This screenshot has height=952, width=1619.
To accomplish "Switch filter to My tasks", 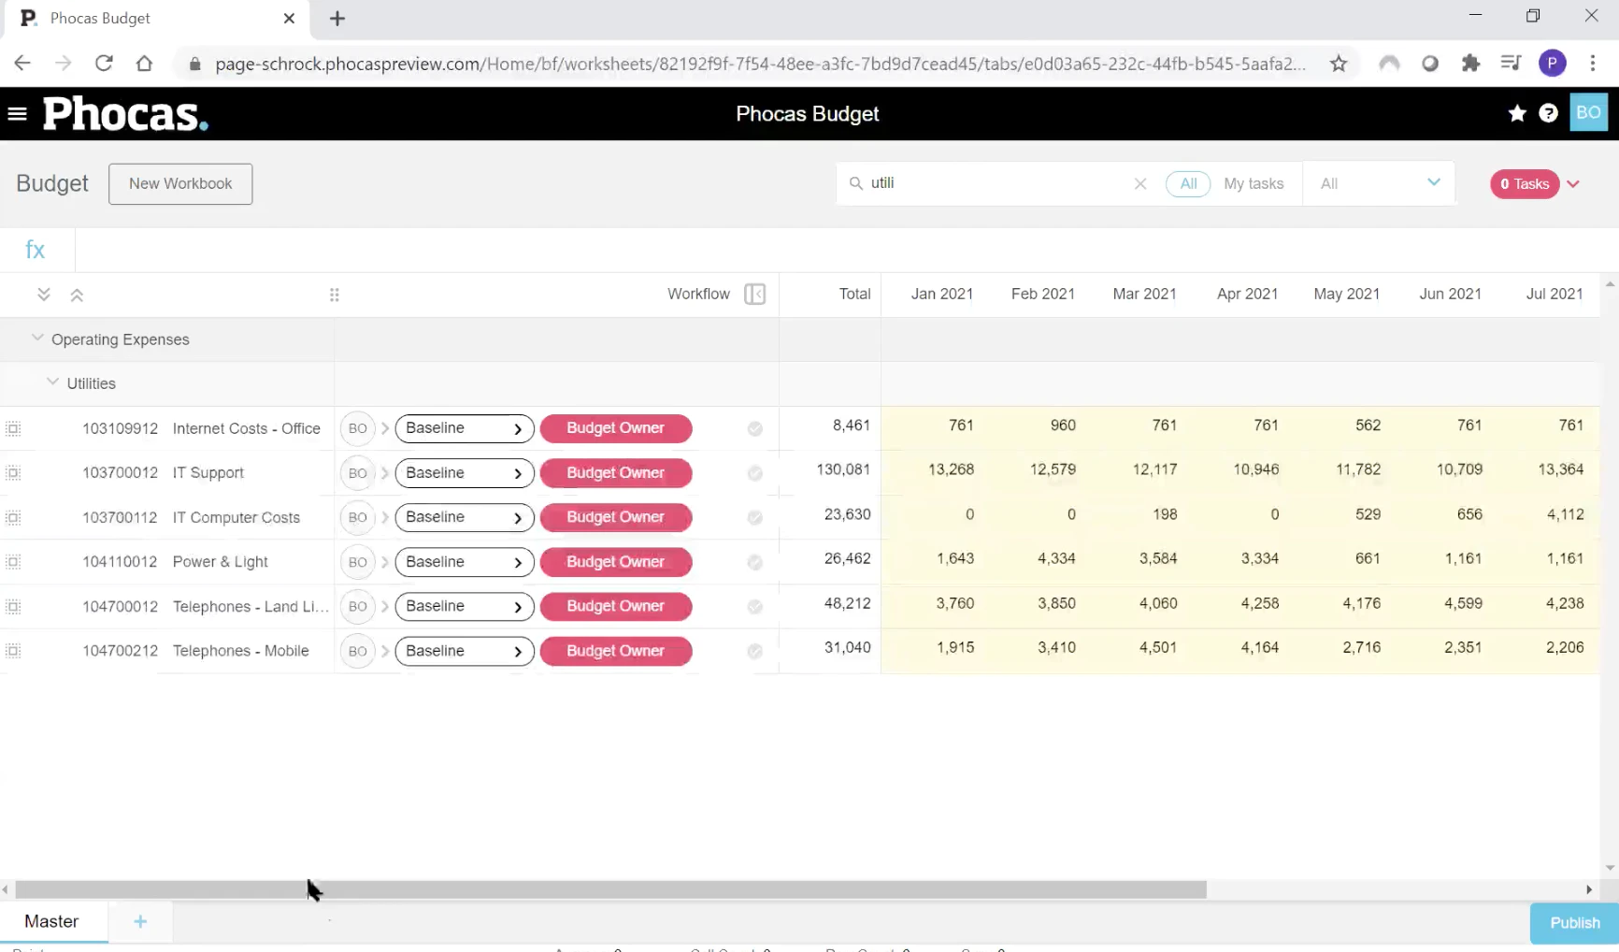I will (1254, 184).
